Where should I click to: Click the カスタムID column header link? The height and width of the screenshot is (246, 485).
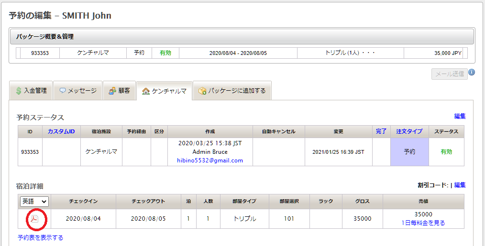pos(61,131)
